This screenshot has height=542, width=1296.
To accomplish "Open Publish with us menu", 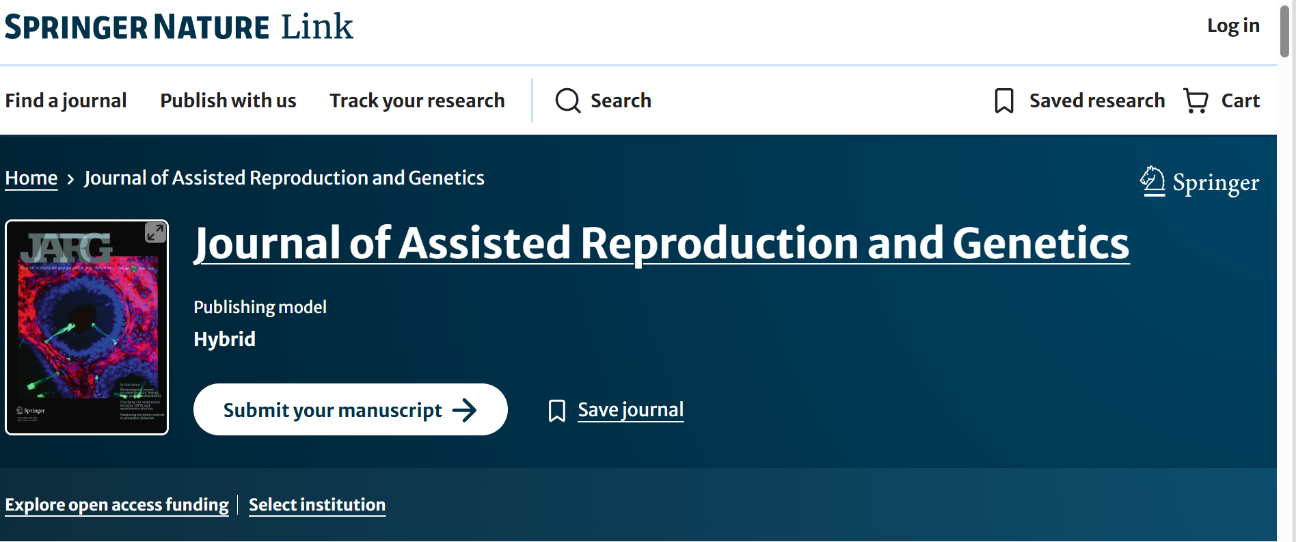I will (228, 100).
